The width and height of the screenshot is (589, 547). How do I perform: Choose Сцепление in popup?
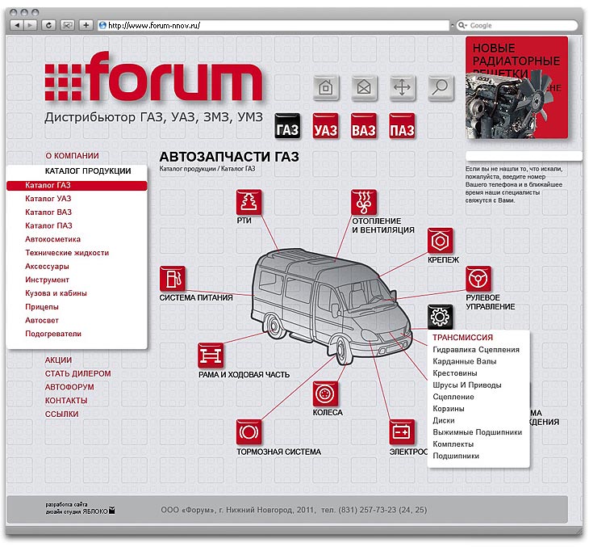coord(453,397)
